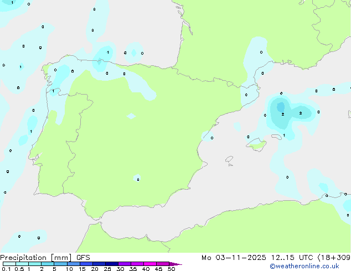Click the 25–30 mm dark blue swatch
The height and width of the screenshot is (271, 351).
112,264
